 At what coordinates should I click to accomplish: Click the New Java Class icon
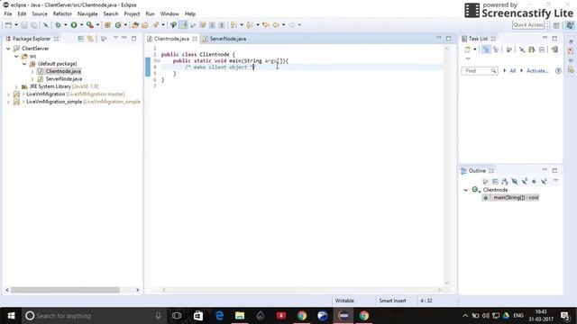[118, 25]
